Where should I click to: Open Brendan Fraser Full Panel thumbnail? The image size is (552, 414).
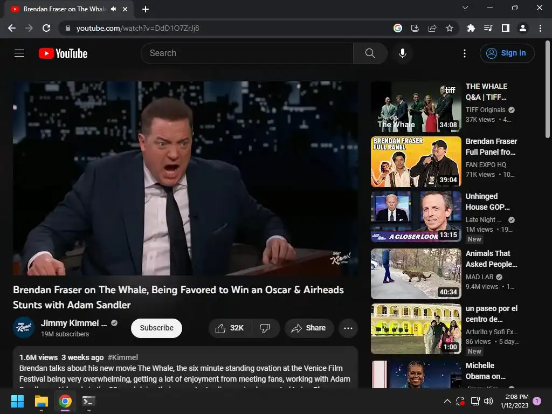(416, 162)
